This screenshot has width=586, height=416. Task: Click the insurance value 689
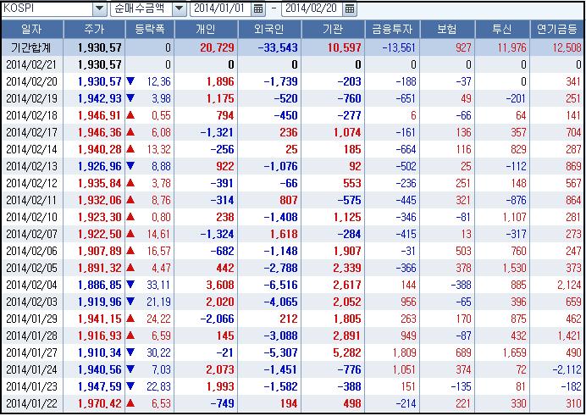click(463, 352)
